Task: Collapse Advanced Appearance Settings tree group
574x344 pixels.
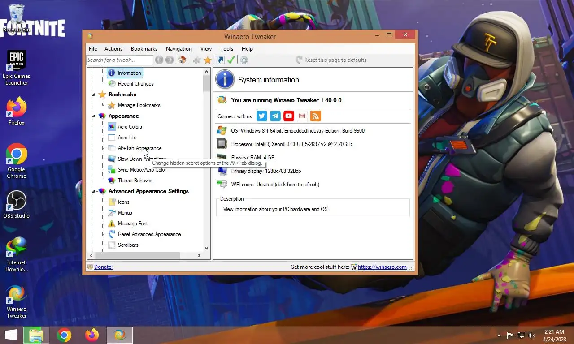Action: (x=94, y=191)
